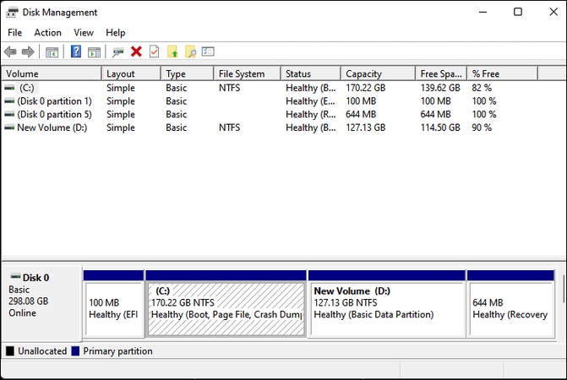Select the (C:) partition block in disk map
This screenshot has width=567, height=380.
pyautogui.click(x=226, y=308)
